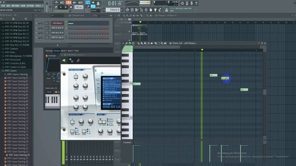
Task: Select the piano roll zoom magnifier tool
Action: point(162,43)
